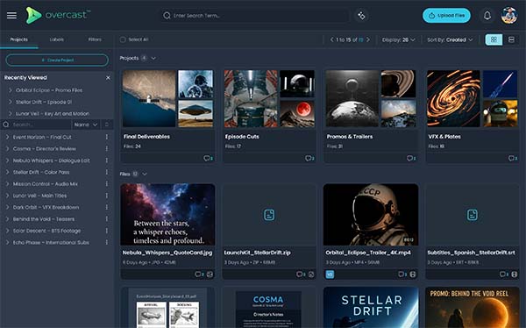Viewport: 526px width, 328px height.
Task: Click file type icon on Nebula_Whispers_QuoteCard.jpg footer
Action: point(210,275)
